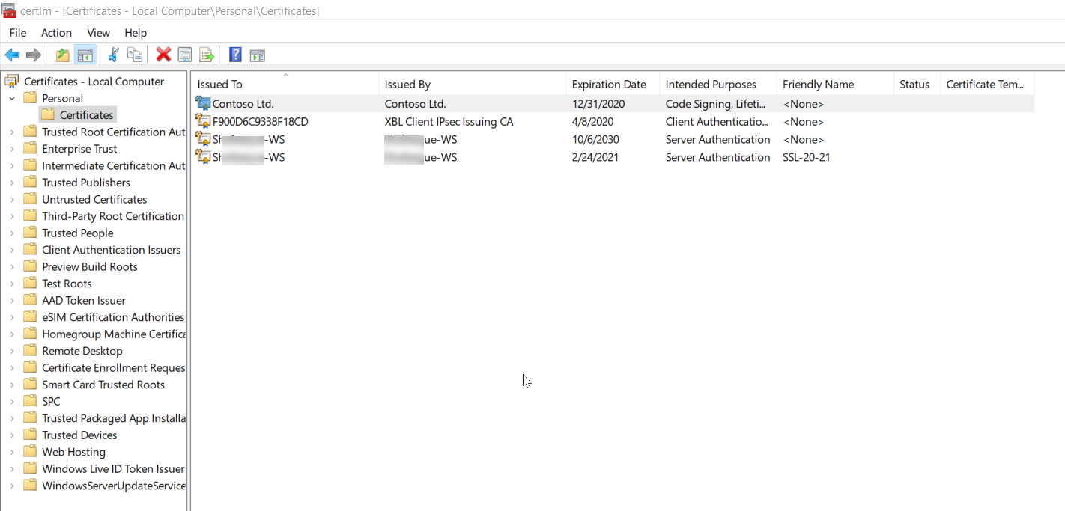Click the AAD Token Issuer folder icon
Viewport: 1065px width, 511px height.
[30, 300]
